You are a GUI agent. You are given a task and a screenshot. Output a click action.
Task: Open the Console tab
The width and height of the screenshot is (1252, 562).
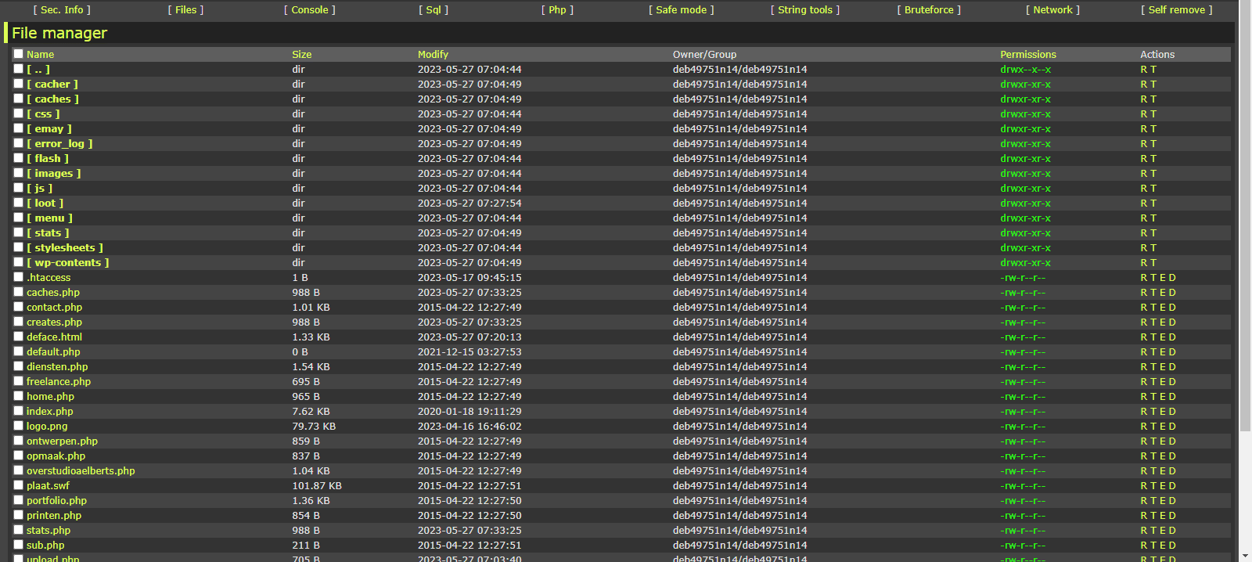pyautogui.click(x=310, y=10)
